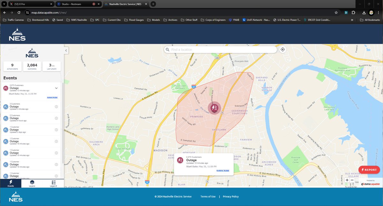Click the 3 min Last Update card
The height and width of the screenshot is (206, 383).
52,66
